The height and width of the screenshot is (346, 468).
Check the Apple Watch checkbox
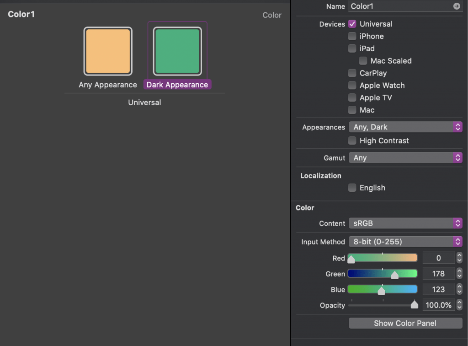coord(352,86)
